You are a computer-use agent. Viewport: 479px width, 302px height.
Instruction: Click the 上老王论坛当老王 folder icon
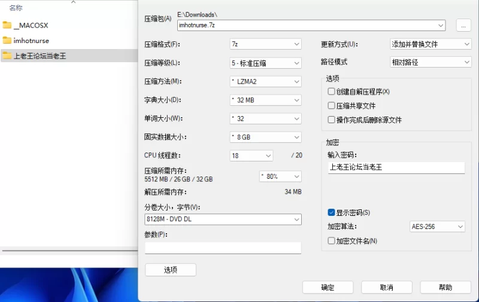pos(7,56)
